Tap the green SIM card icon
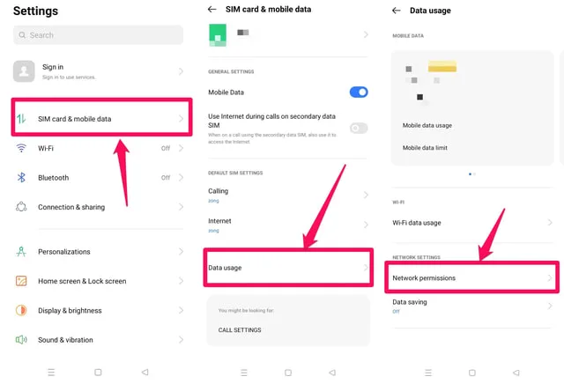 218,35
